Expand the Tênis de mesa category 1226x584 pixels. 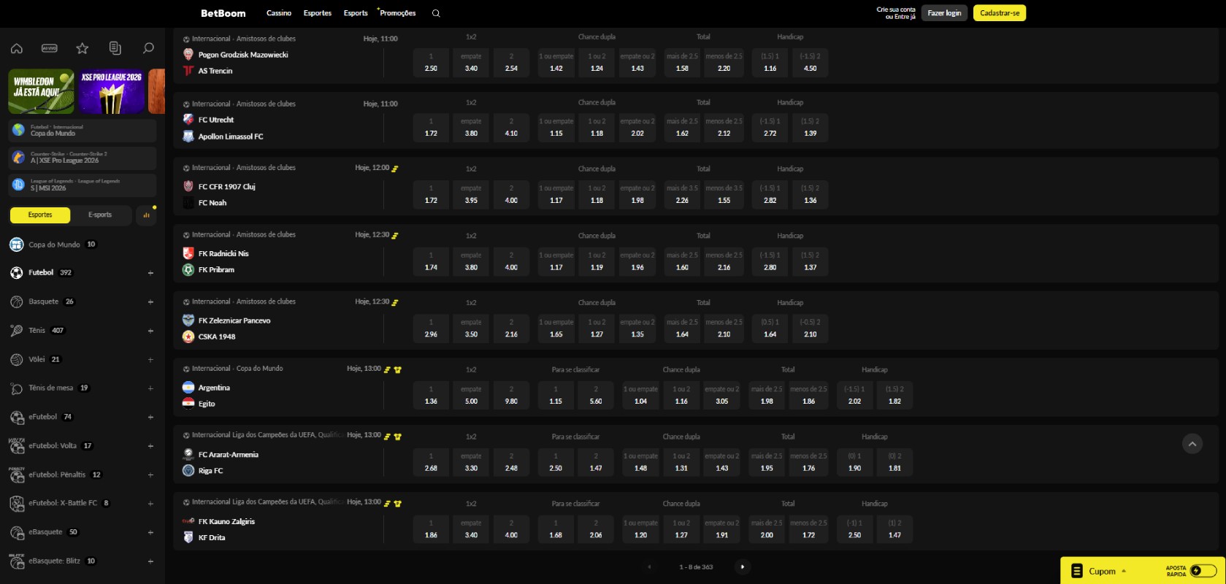pyautogui.click(x=150, y=388)
